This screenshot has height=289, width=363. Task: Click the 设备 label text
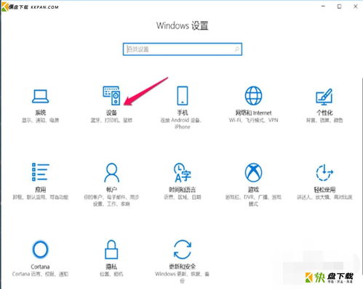(x=111, y=113)
